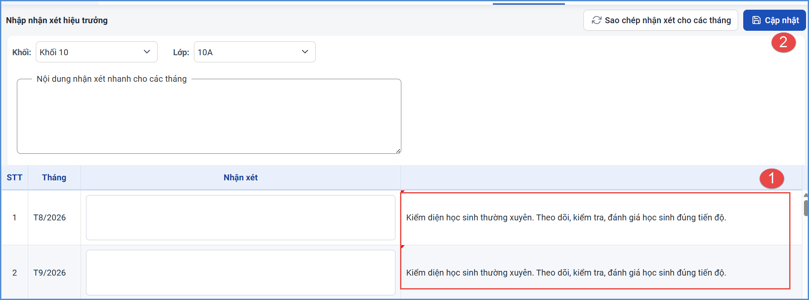This screenshot has height=300, width=809.
Task: Click the Khối dropdown chevron arrow
Action: click(x=147, y=52)
